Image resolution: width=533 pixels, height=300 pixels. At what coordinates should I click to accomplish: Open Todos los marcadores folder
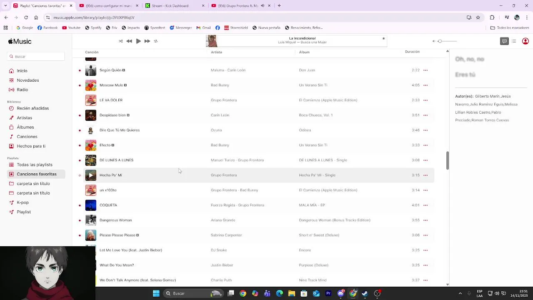tap(510, 28)
